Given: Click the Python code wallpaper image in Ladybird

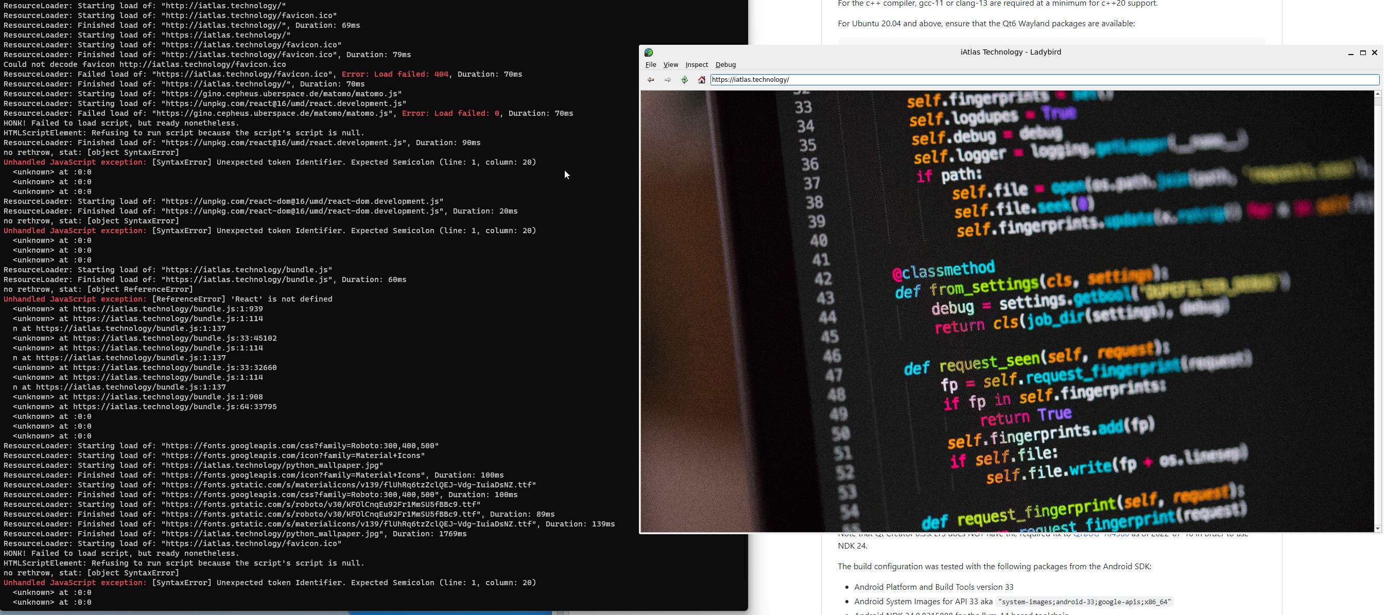Looking at the screenshot, I should click(x=1007, y=311).
